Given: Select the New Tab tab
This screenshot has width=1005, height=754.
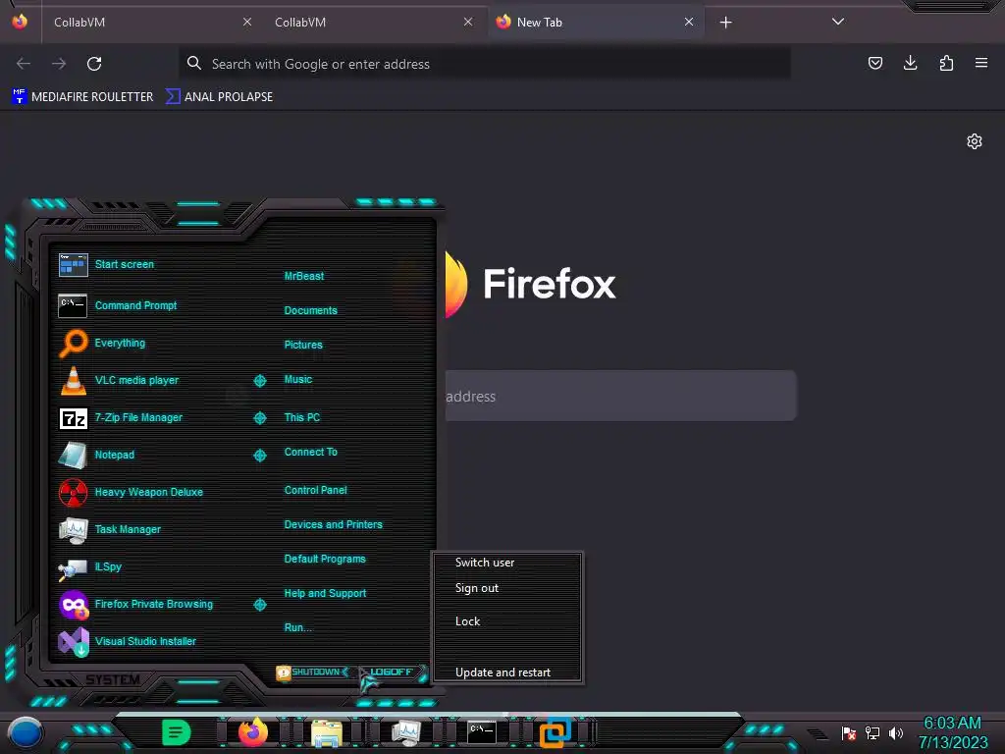Looking at the screenshot, I should 596,22.
